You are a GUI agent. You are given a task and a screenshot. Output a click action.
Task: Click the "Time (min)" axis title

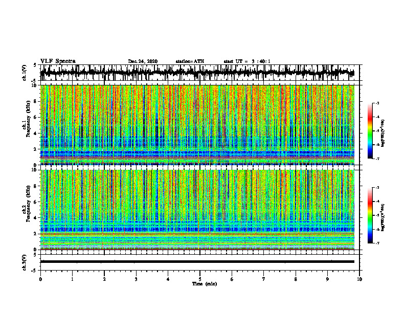tap(205, 284)
